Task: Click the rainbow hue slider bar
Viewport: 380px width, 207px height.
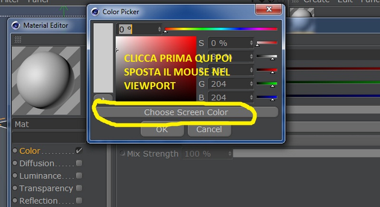Action: point(221,29)
